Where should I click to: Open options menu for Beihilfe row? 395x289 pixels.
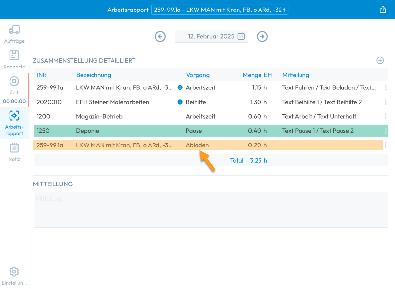[x=385, y=102]
